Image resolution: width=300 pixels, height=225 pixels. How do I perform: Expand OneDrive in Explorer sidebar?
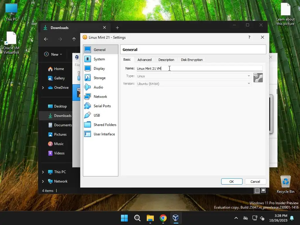pyautogui.click(x=43, y=88)
